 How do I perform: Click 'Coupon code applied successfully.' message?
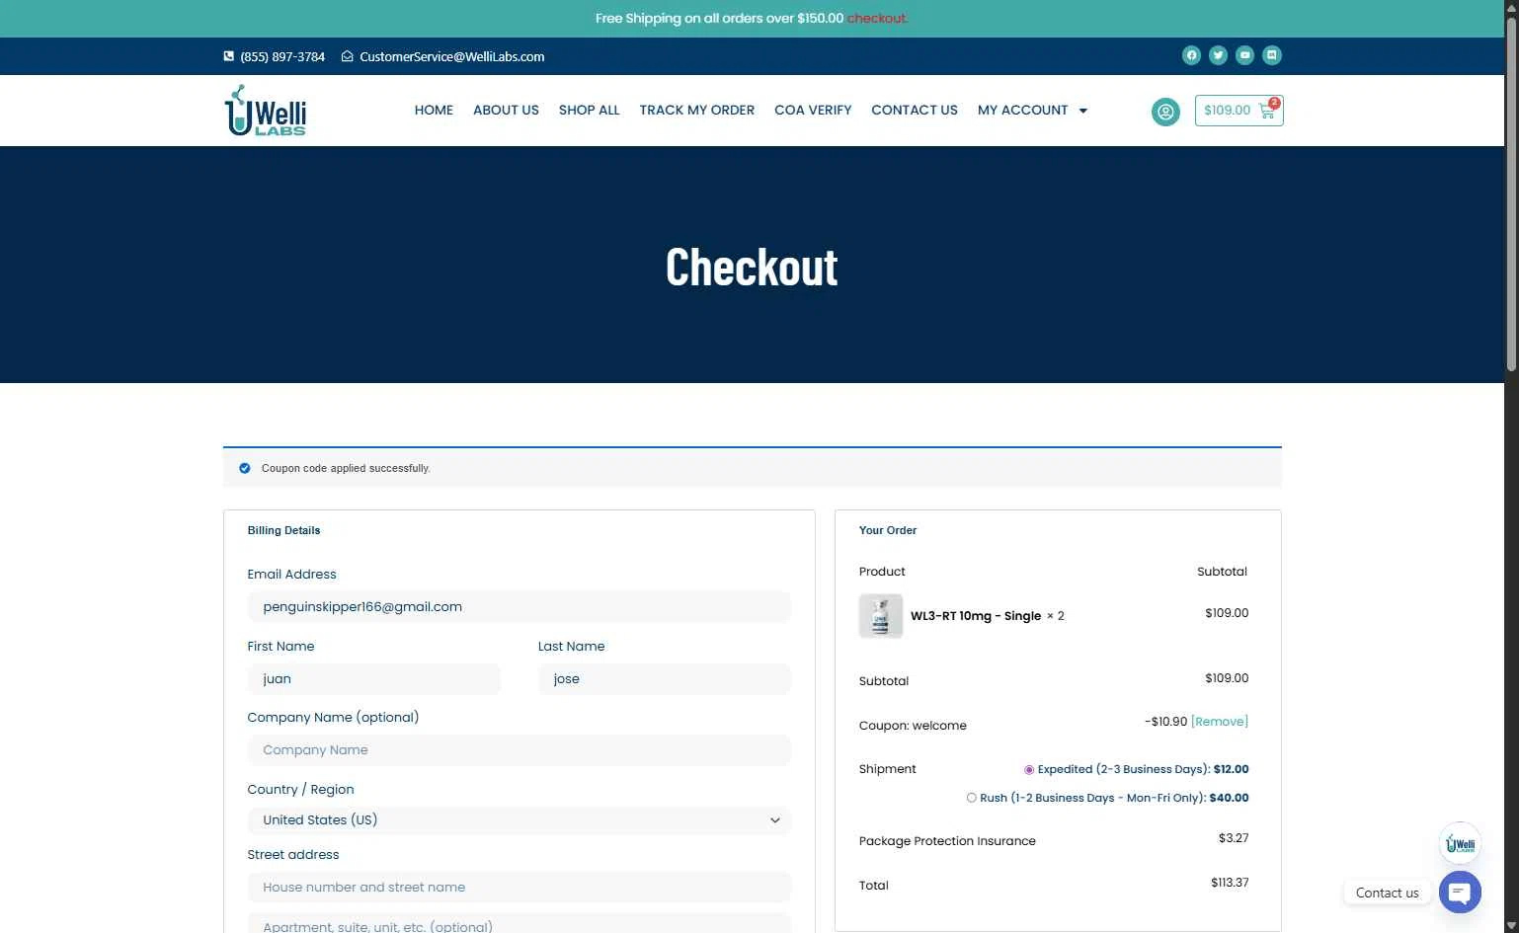tap(346, 469)
